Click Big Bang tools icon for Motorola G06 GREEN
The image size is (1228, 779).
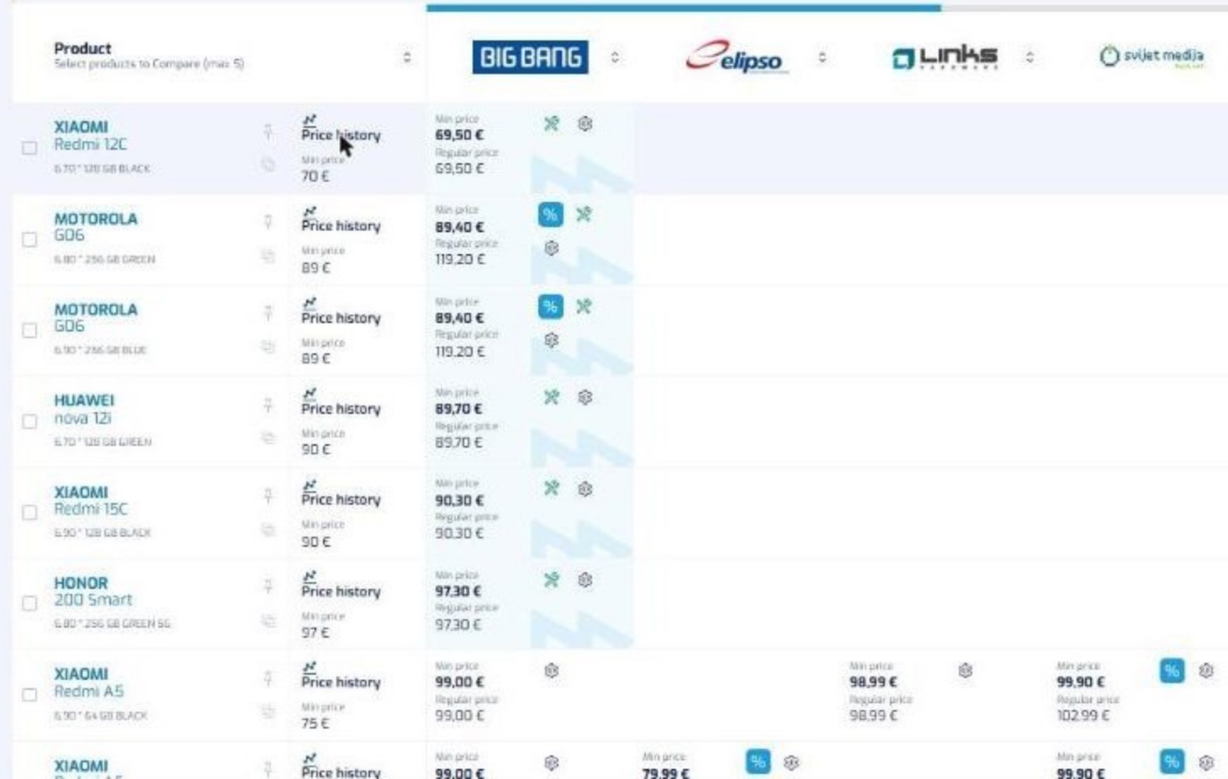(584, 215)
